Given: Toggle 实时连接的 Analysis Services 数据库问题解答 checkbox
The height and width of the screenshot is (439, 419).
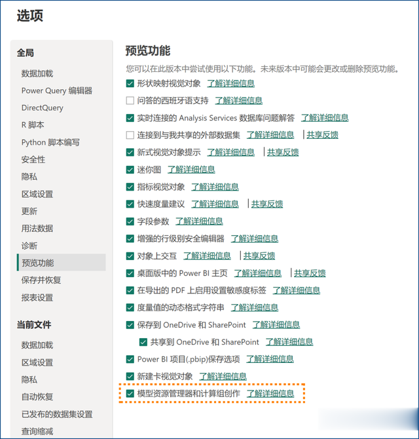Looking at the screenshot, I should coord(130,118).
